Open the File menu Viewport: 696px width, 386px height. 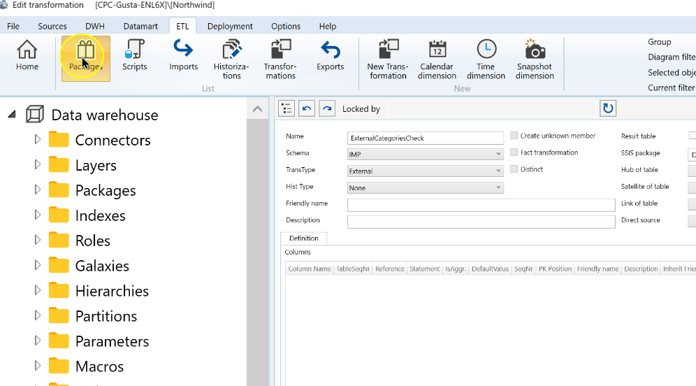[13, 26]
